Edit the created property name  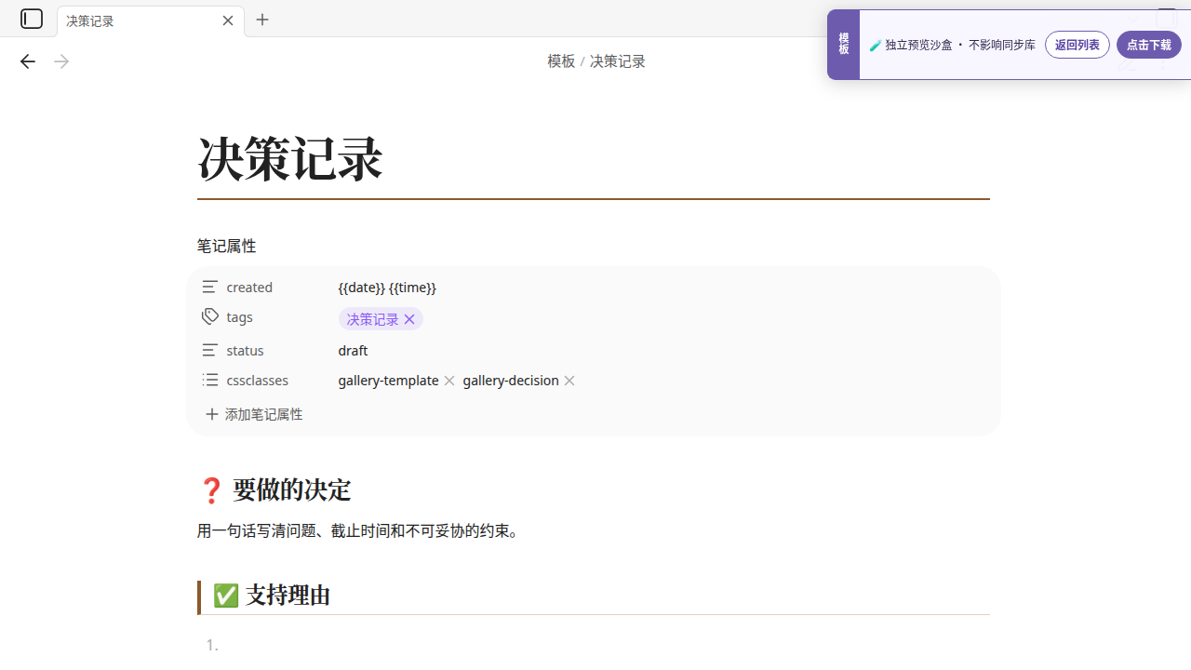click(x=249, y=288)
